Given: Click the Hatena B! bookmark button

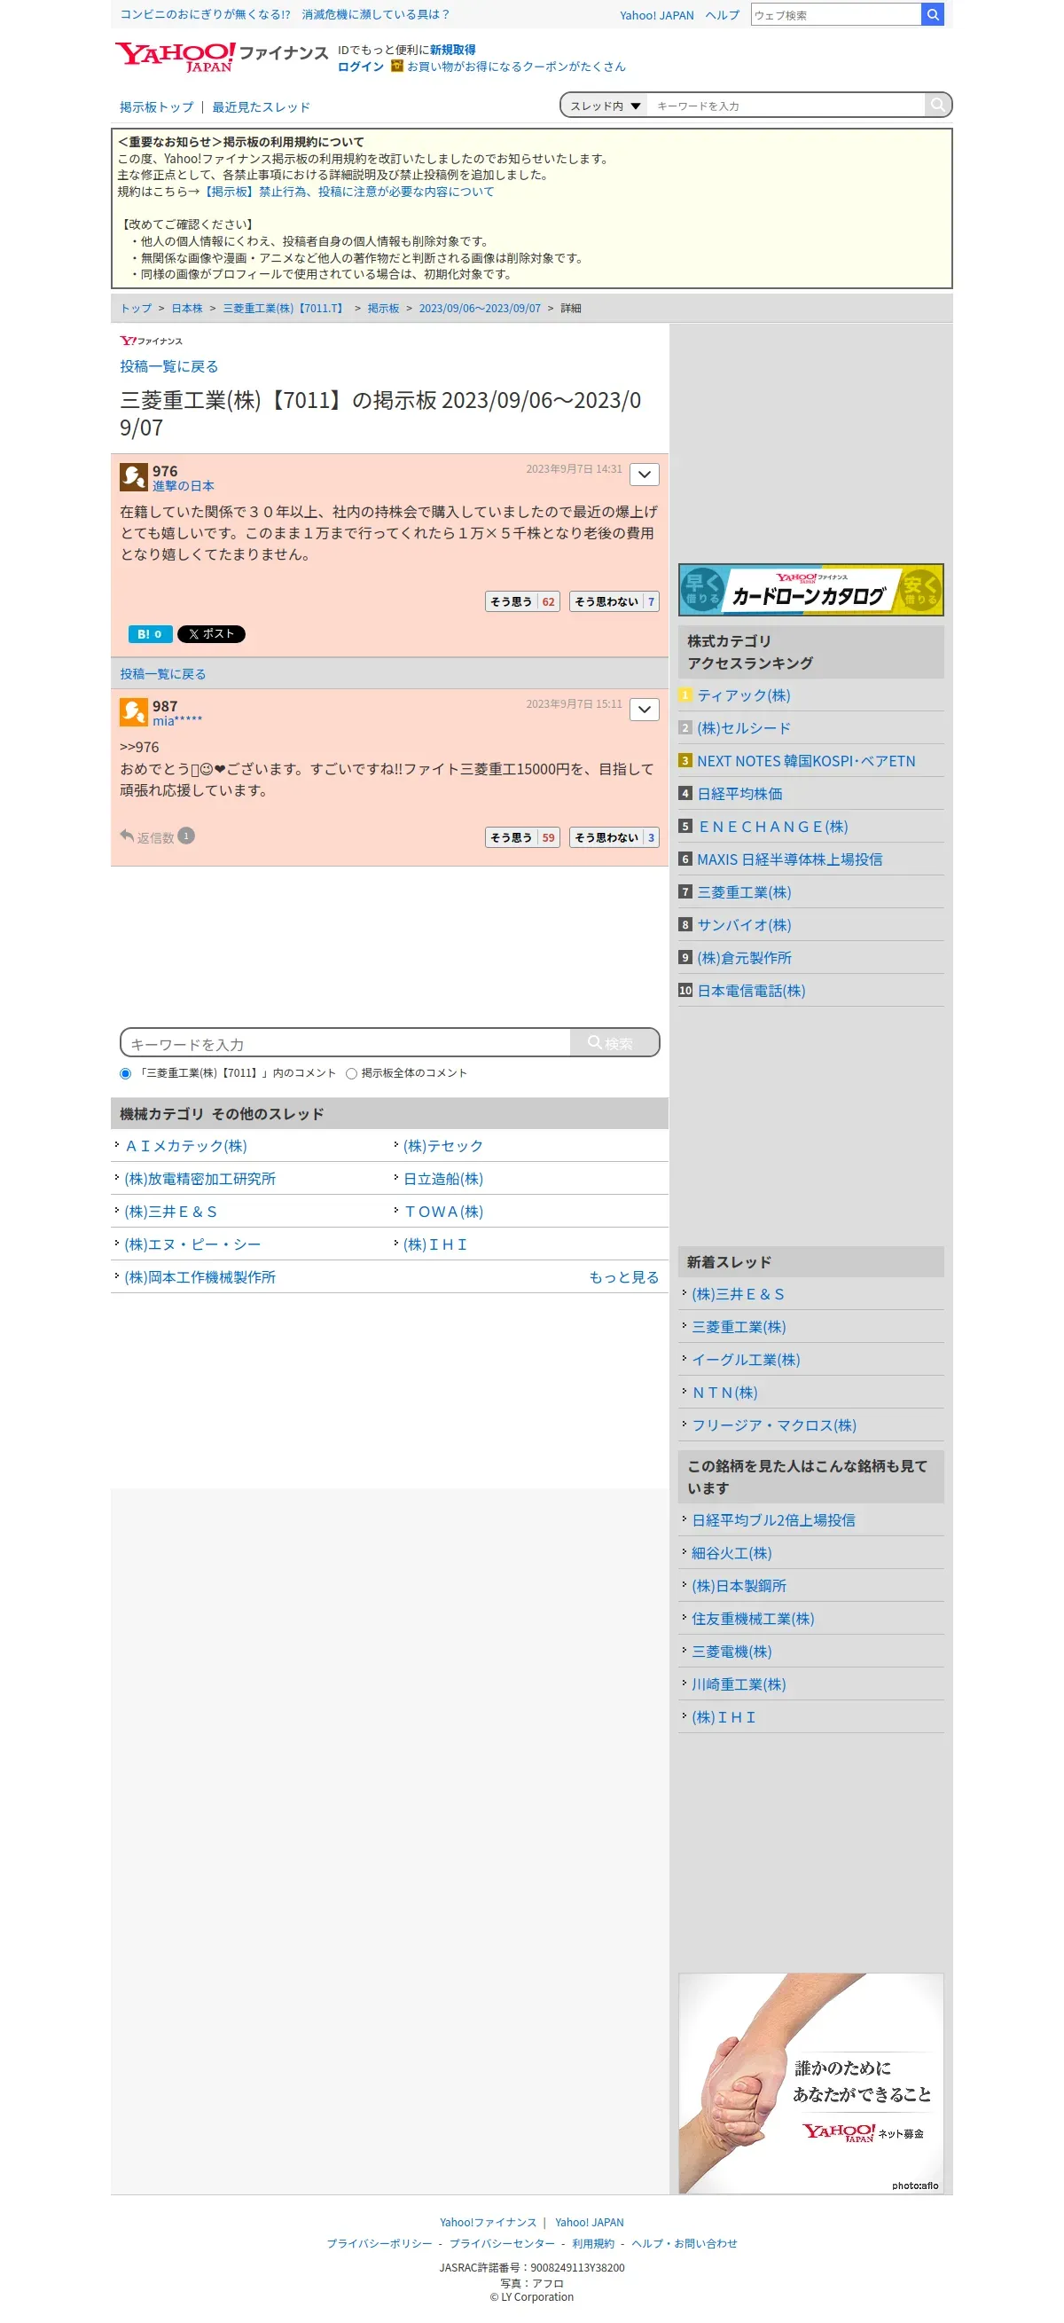Looking at the screenshot, I should 150,634.
